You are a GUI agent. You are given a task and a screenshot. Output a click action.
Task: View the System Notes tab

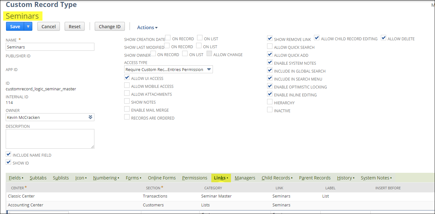coord(374,178)
